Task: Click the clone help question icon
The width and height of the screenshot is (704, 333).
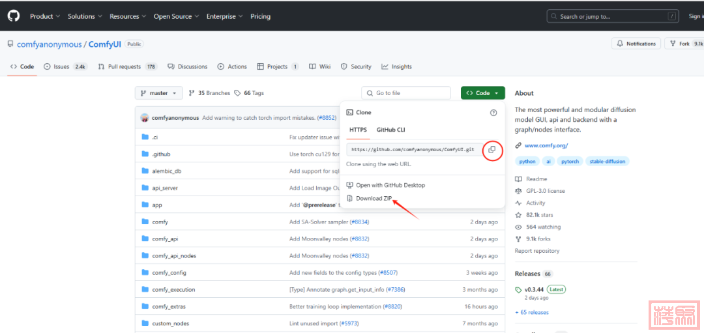Action: point(493,113)
